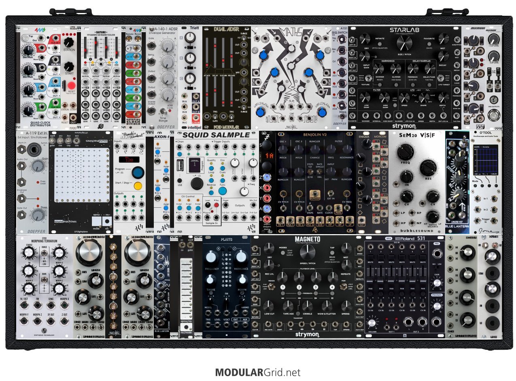Adjust the SIZE/PITCH knob on Starlab
This screenshot has height=381, width=516.
click(x=403, y=42)
